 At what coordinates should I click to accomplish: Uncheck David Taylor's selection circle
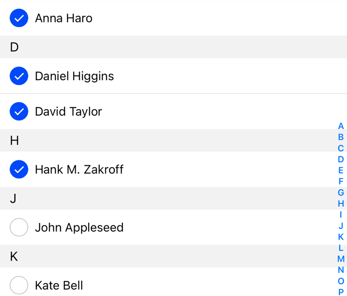click(19, 111)
